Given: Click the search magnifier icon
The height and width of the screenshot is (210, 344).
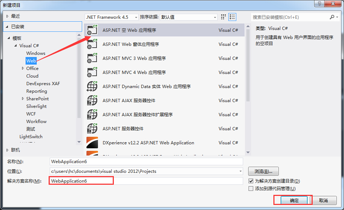Looking at the screenshot, I should tap(332, 17).
